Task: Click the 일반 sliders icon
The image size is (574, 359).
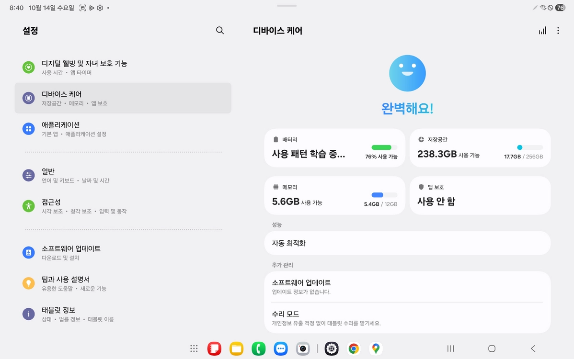Action: [x=29, y=175]
